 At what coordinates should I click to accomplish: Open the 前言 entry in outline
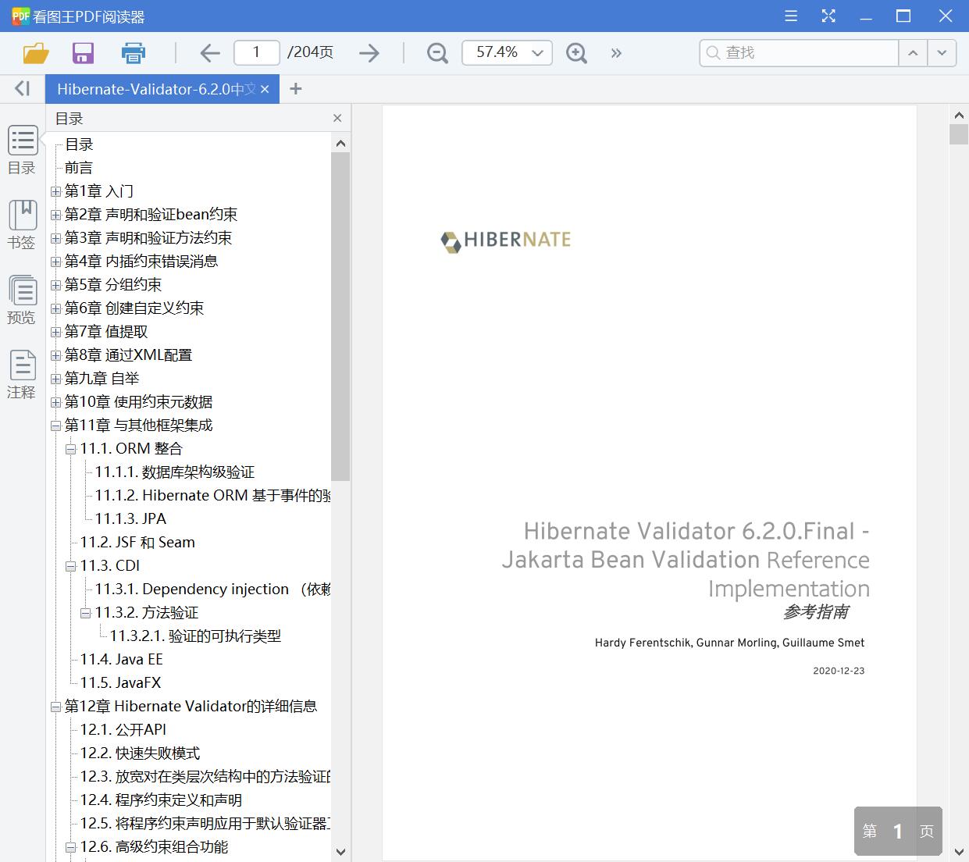pos(79,168)
